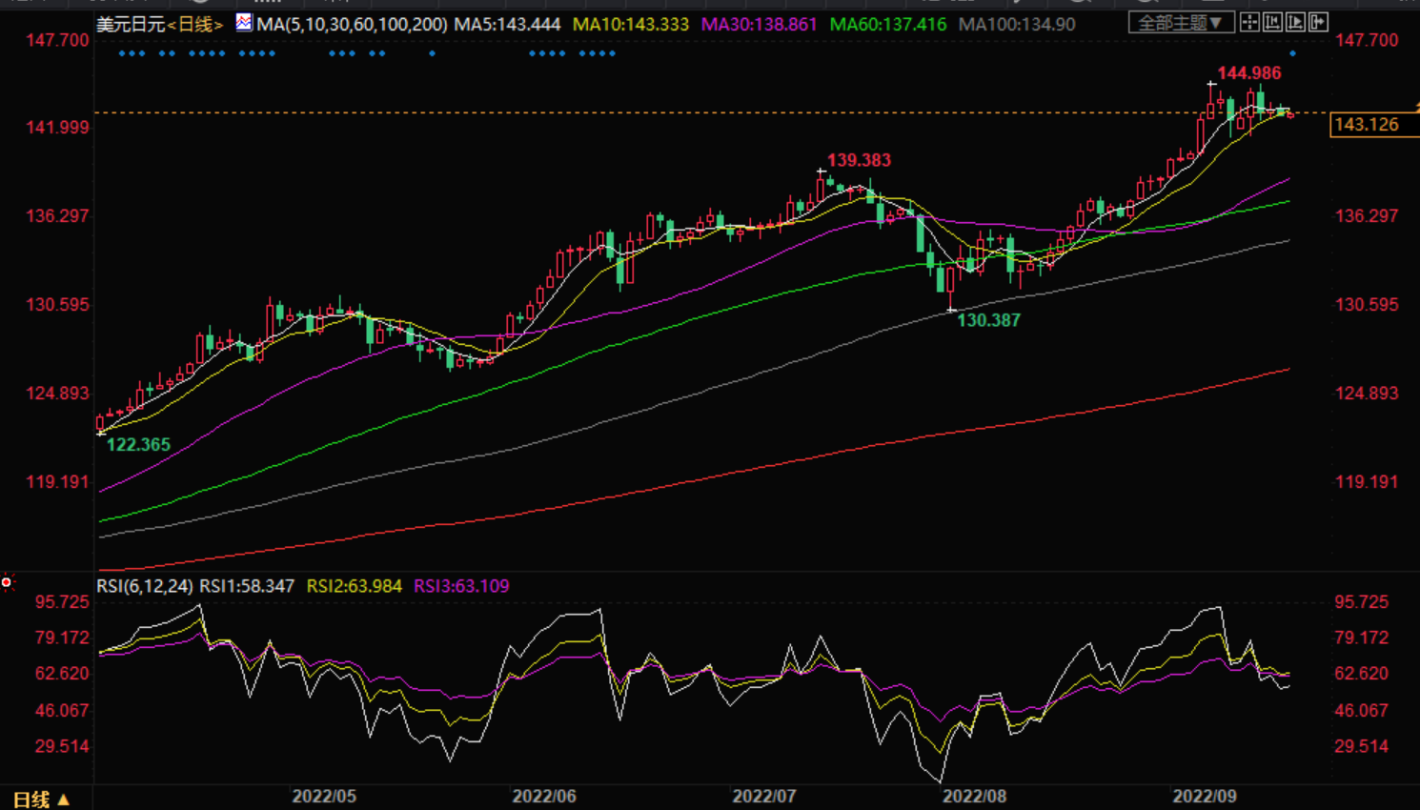Toggle the RSI2:63.984 line label

354,586
